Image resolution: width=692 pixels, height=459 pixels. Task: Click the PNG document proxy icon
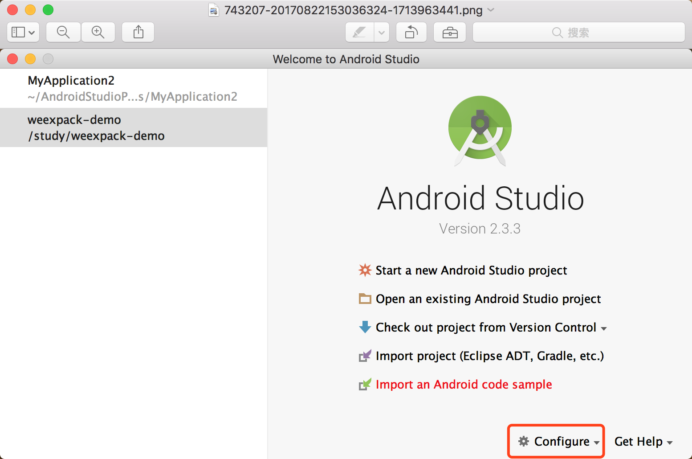[x=214, y=10]
